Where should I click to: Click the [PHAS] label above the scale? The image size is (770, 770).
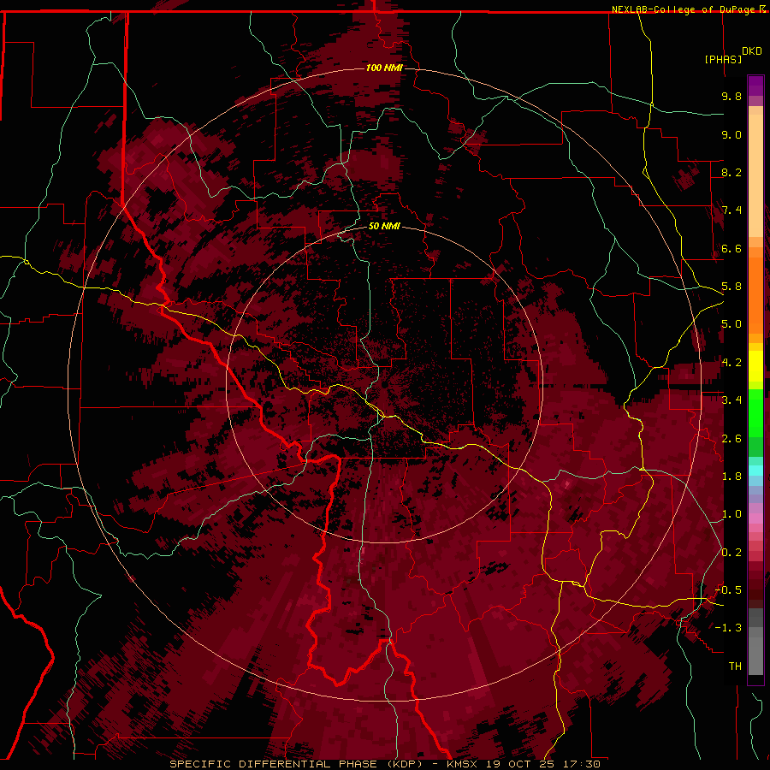click(723, 59)
